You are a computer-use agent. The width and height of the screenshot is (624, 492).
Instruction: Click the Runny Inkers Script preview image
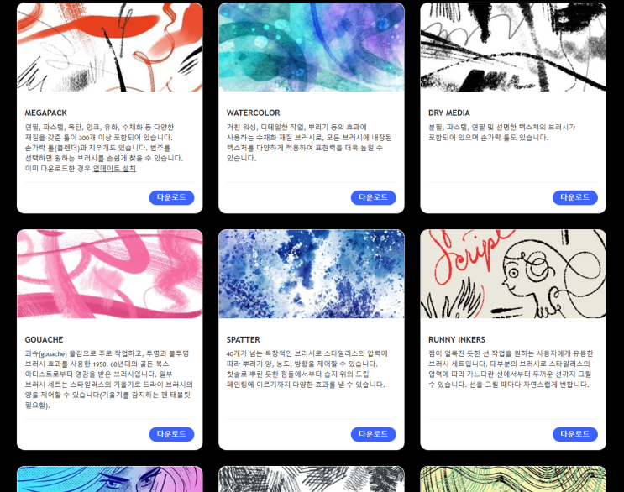513,274
